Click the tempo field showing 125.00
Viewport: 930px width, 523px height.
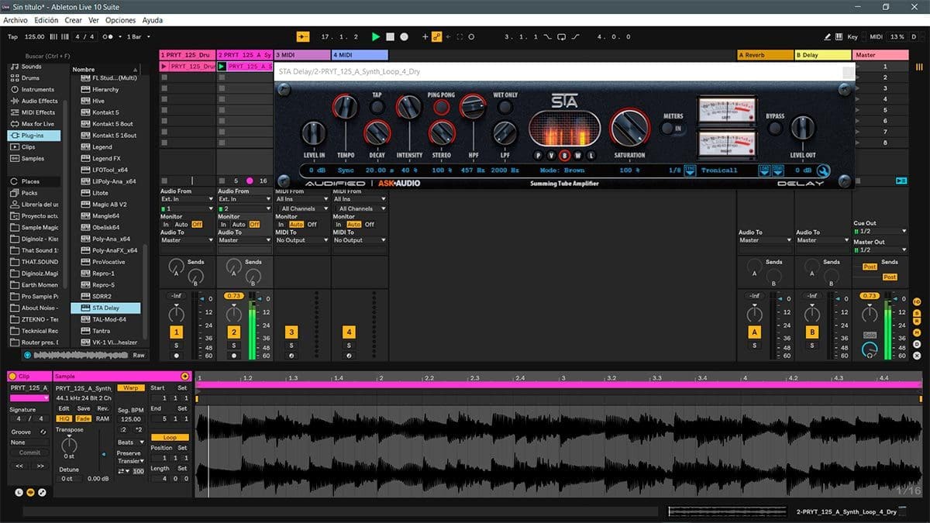pyautogui.click(x=35, y=36)
